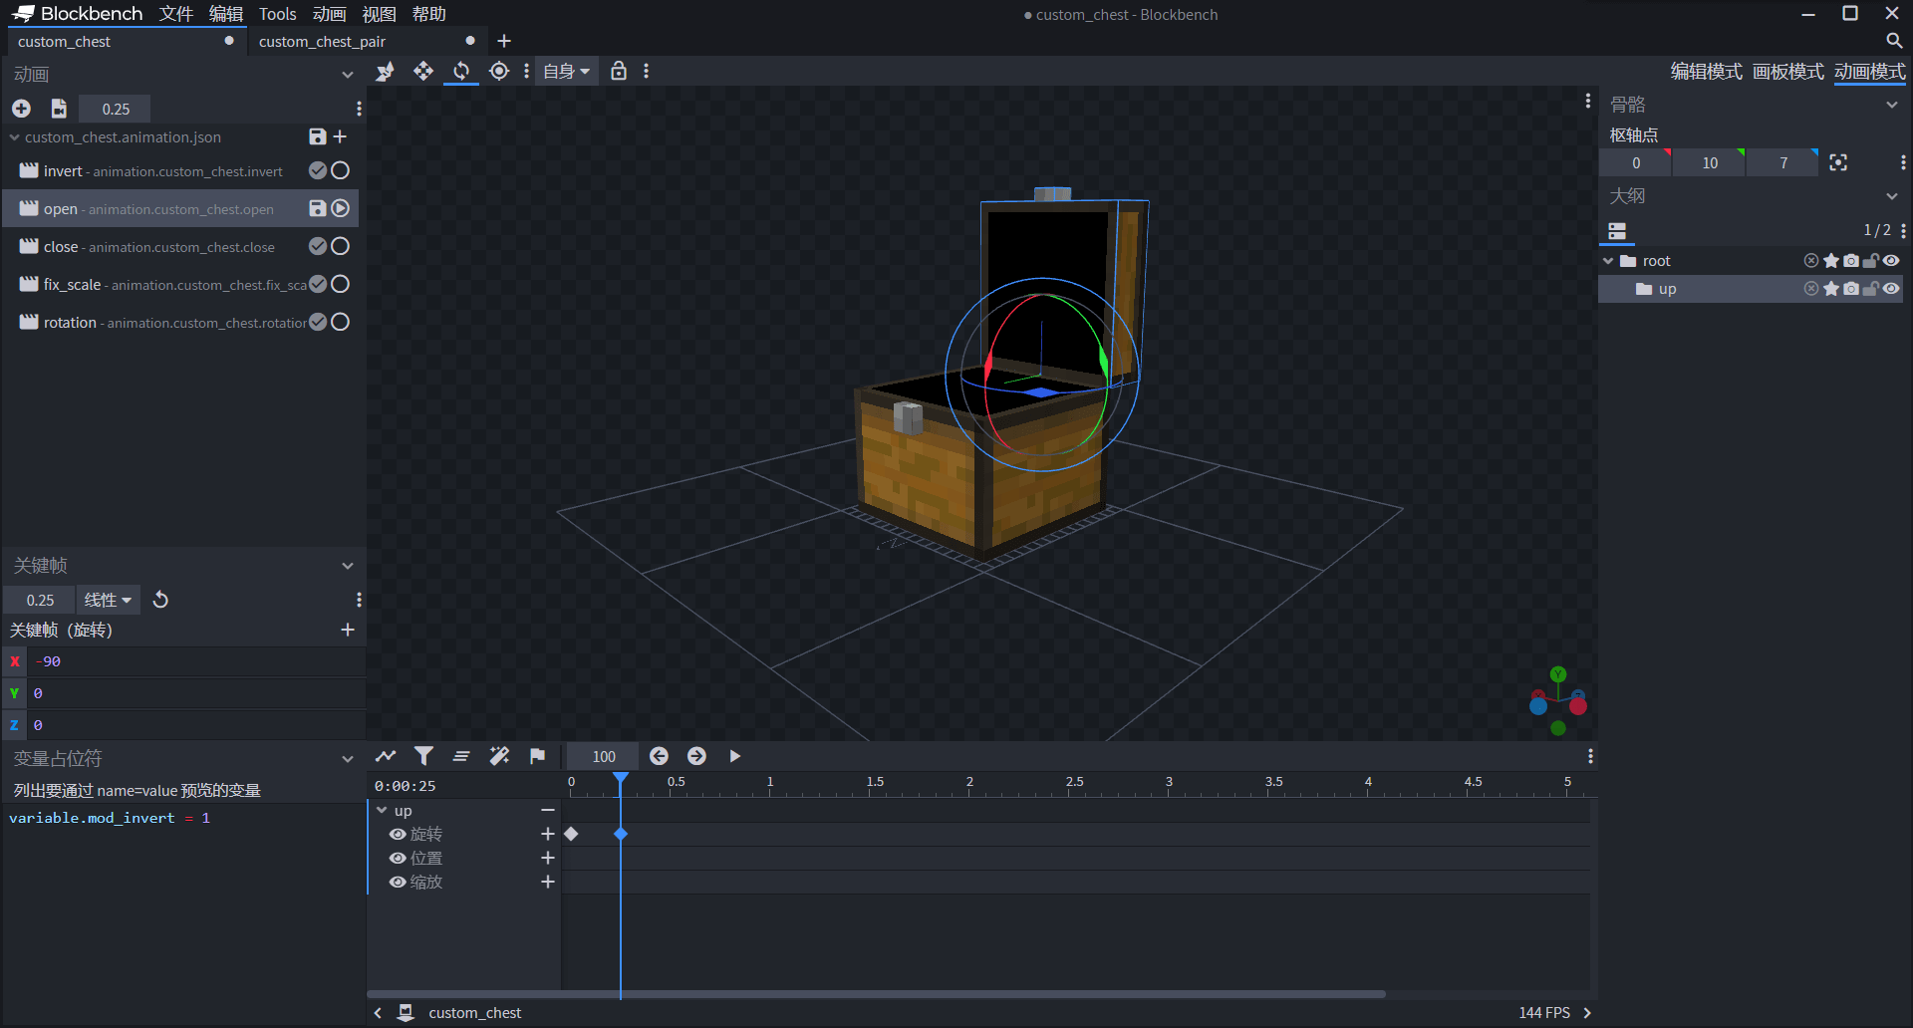Collapse the animation panel

(348, 75)
